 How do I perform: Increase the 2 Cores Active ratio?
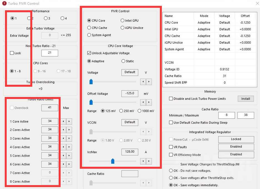pos(69,130)
